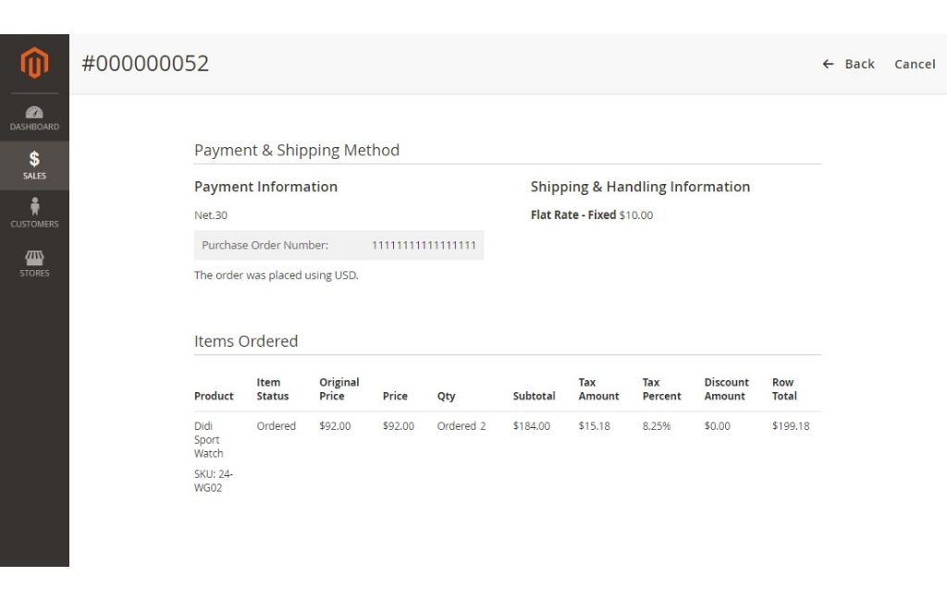Click the Ordered item status cell
The width and height of the screenshot is (947, 601).
pyautogui.click(x=276, y=426)
